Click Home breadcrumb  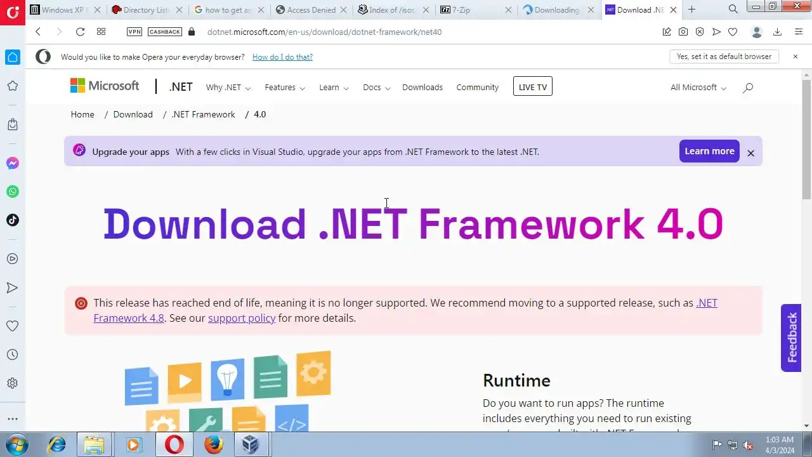pos(82,114)
